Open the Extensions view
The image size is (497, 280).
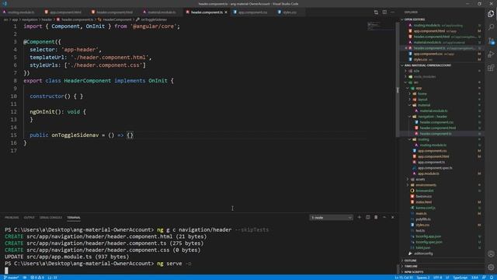(491, 68)
